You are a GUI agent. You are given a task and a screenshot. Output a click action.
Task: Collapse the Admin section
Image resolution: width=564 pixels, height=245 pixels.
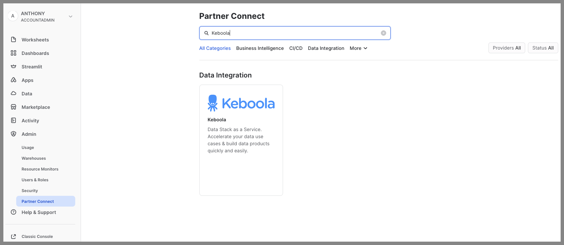pyautogui.click(x=29, y=134)
